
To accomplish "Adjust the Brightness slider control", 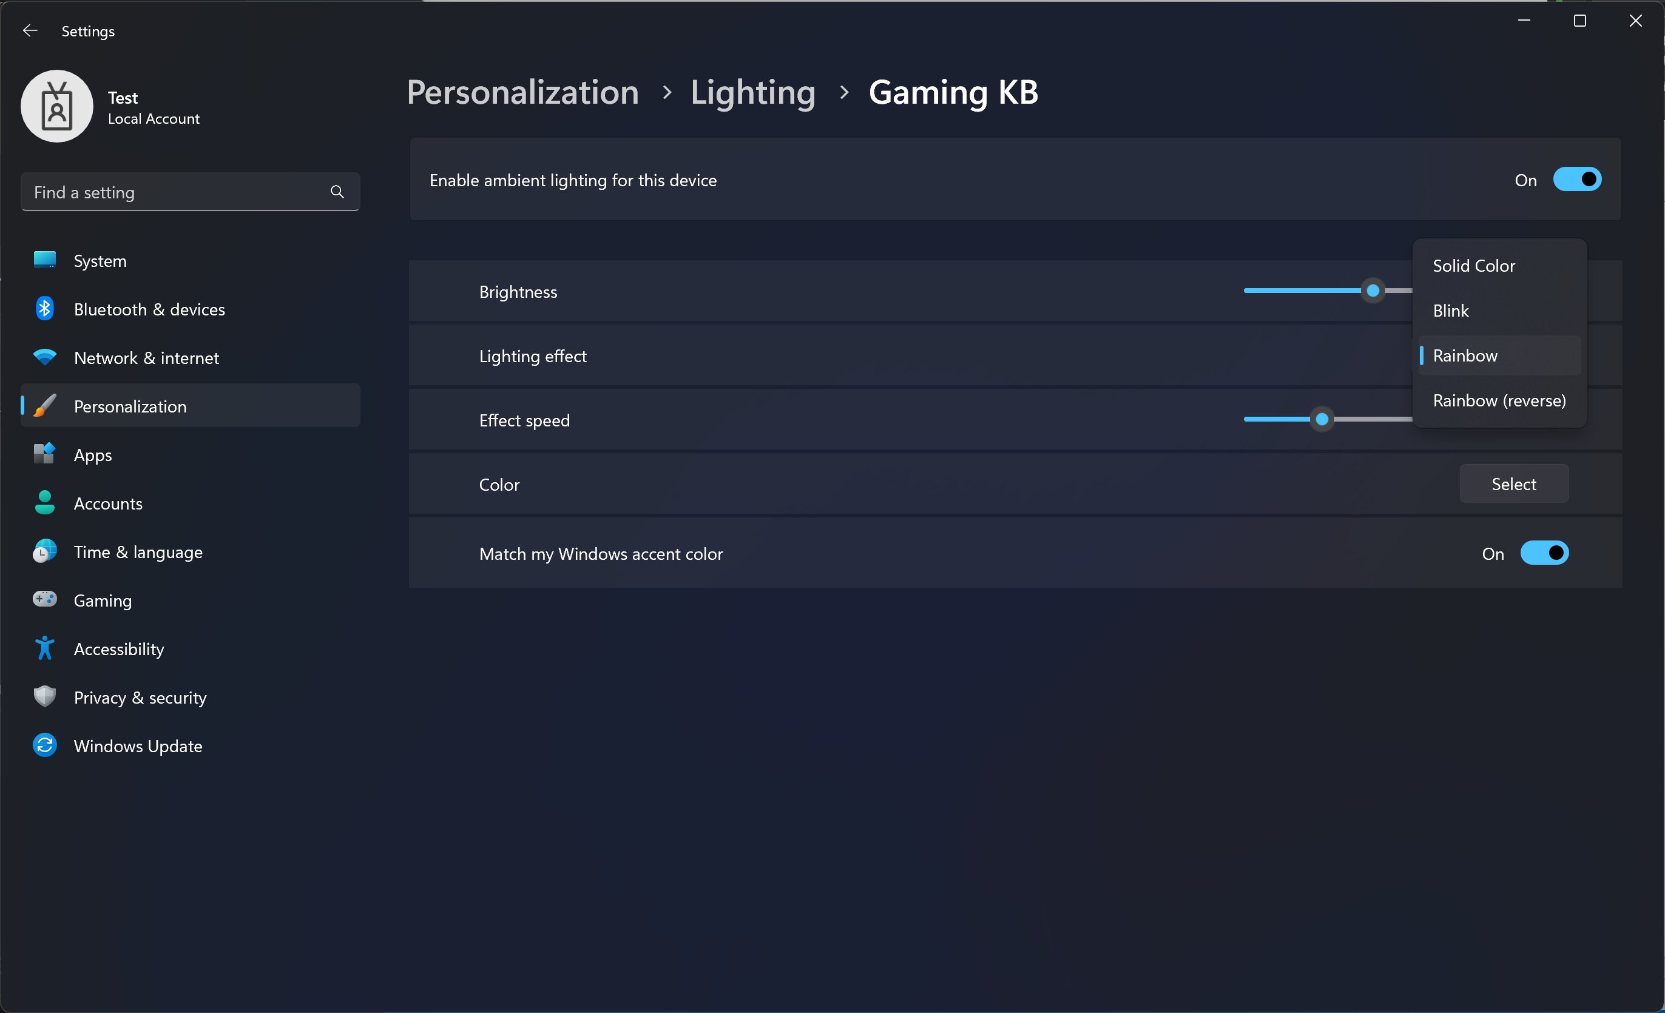I will click(1374, 290).
